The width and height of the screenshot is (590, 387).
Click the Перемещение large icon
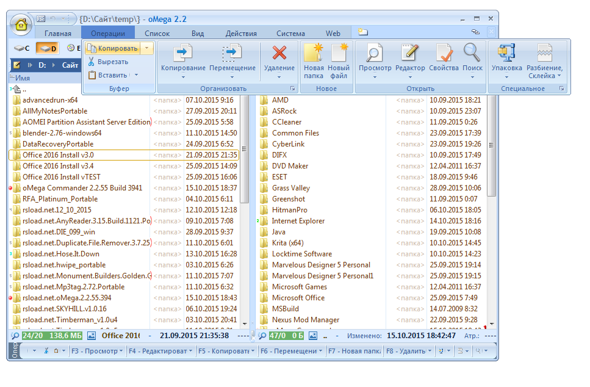coord(232,52)
